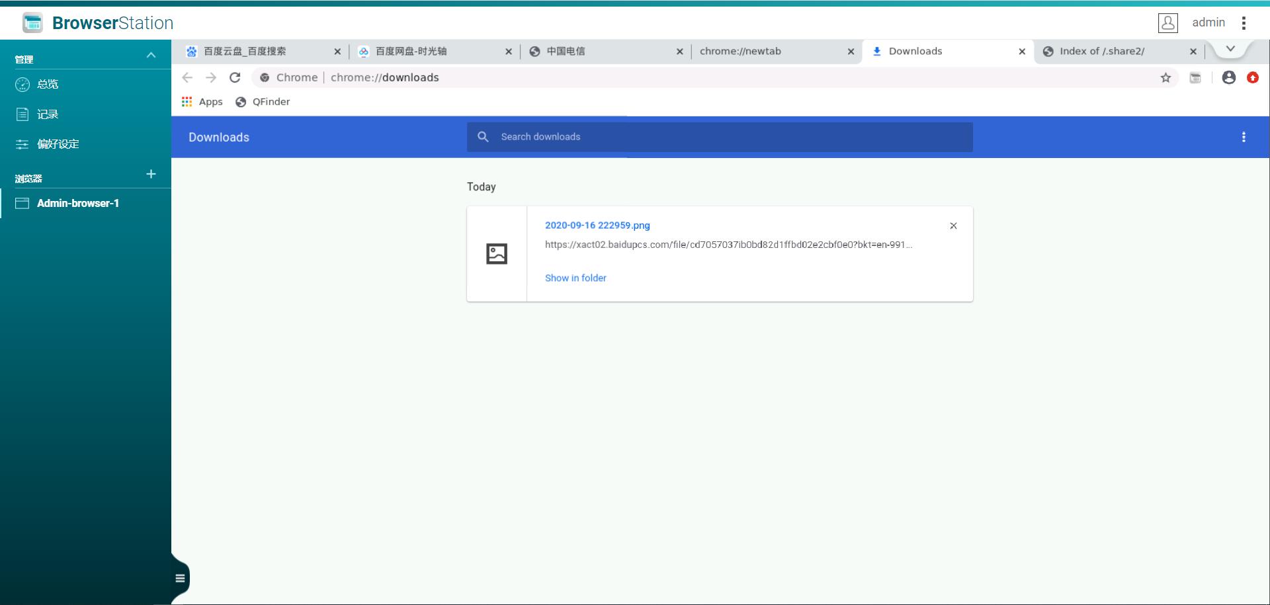Viewport: 1270px width, 605px height.
Task: Click the Chrome site info chip
Action: [x=288, y=77]
